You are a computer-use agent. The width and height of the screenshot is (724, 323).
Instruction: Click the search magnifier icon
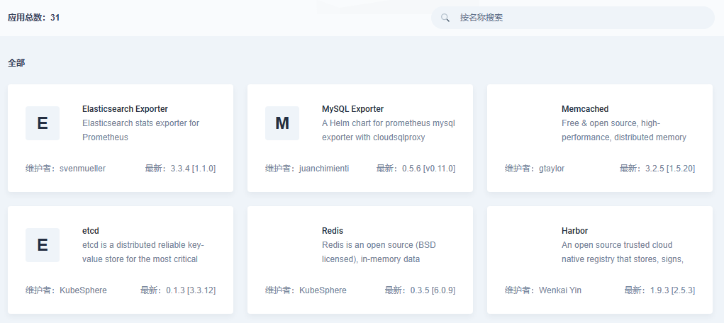click(x=445, y=18)
